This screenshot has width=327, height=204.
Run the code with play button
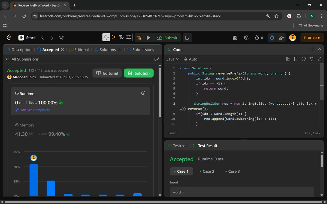(x=148, y=38)
